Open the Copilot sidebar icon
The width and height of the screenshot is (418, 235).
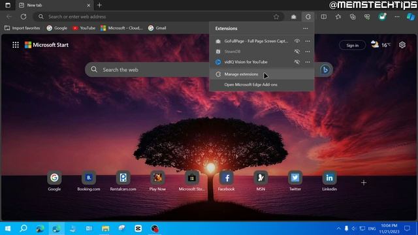(x=411, y=17)
